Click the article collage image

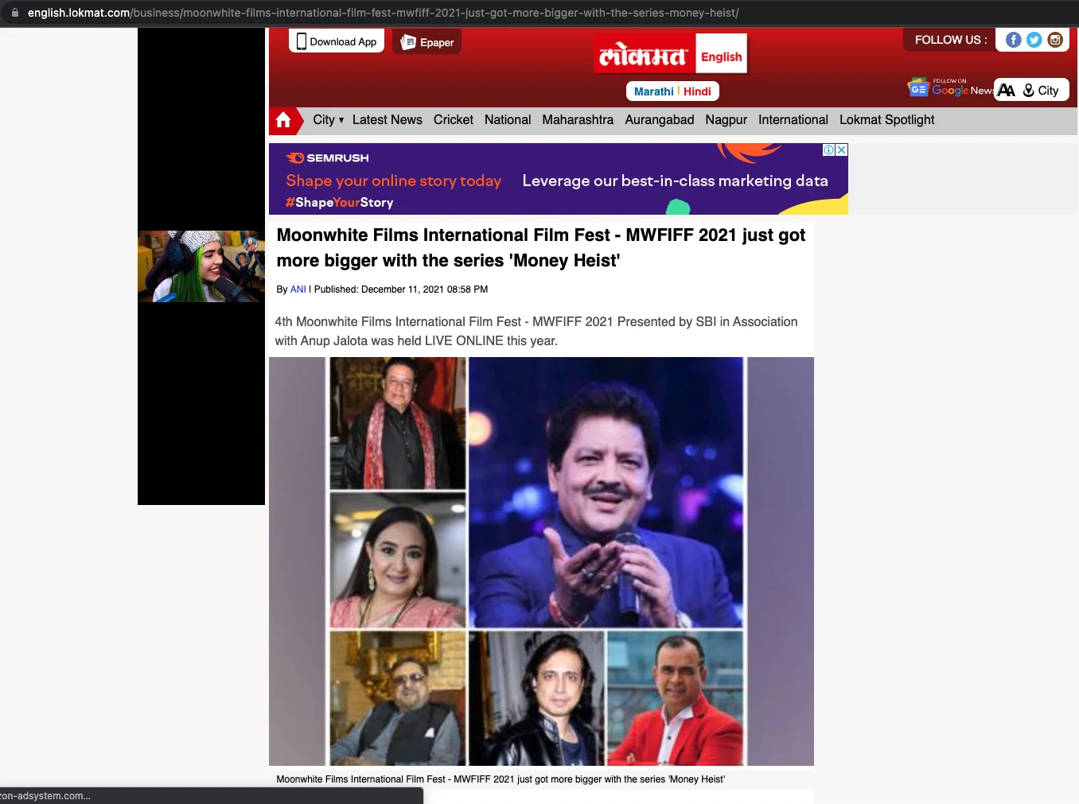(x=541, y=561)
